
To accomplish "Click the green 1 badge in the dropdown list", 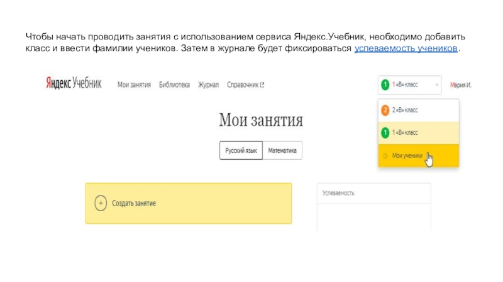I will tap(385, 132).
